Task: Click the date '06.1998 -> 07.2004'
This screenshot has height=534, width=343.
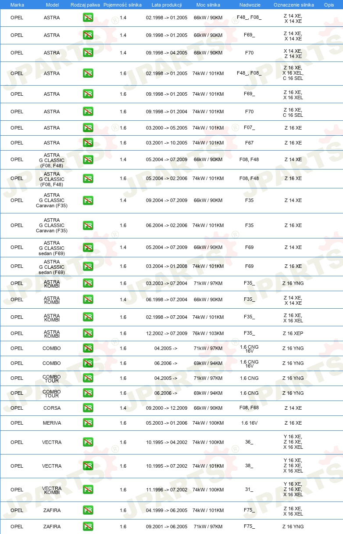Action: pyautogui.click(x=167, y=299)
